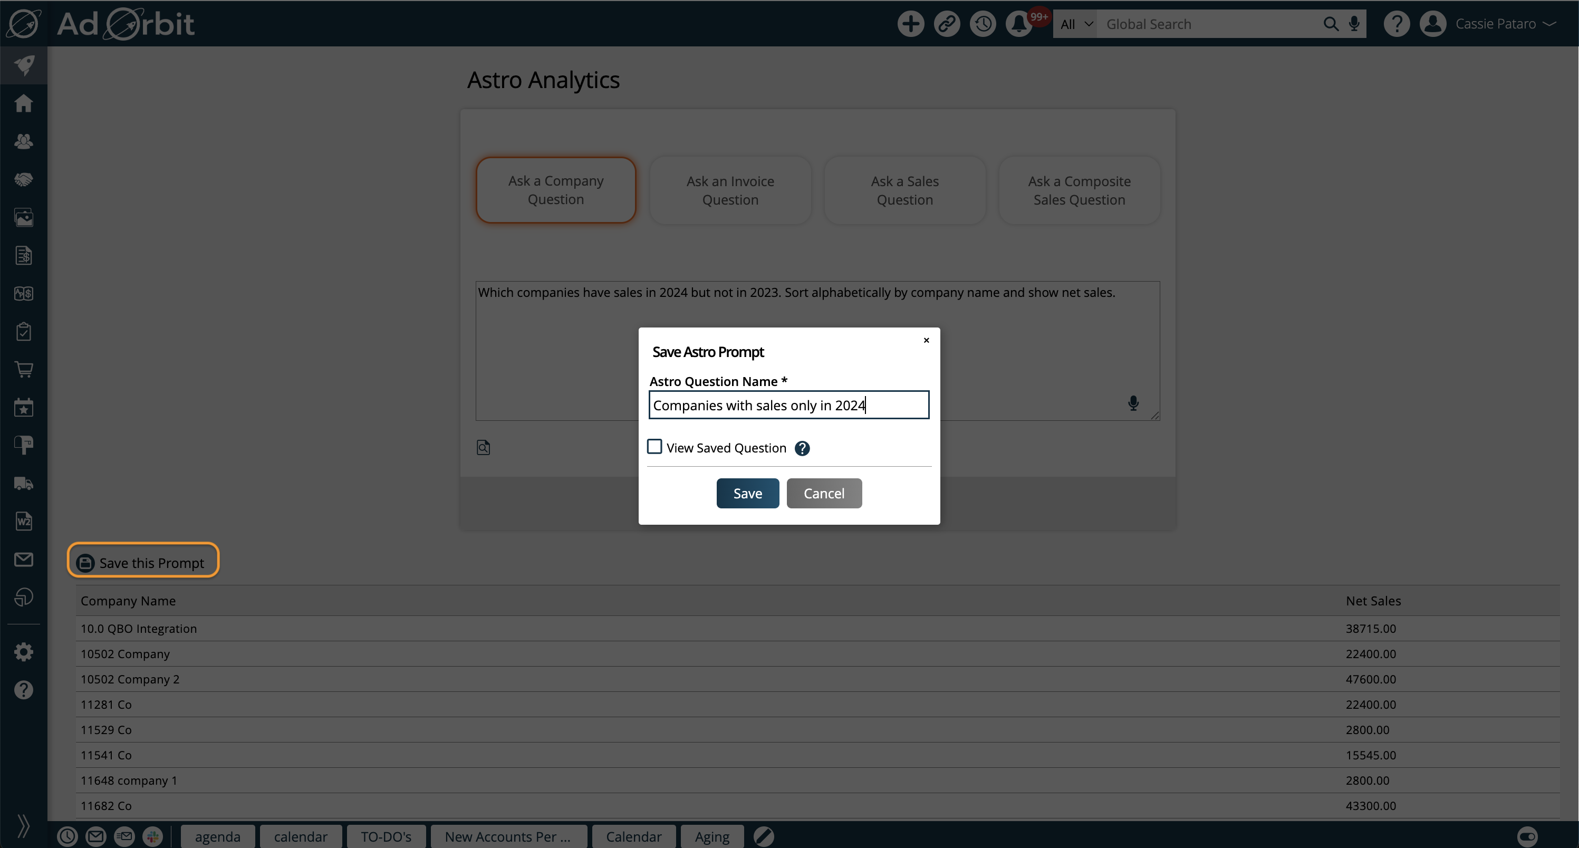Open the recent history clock in header

(983, 24)
